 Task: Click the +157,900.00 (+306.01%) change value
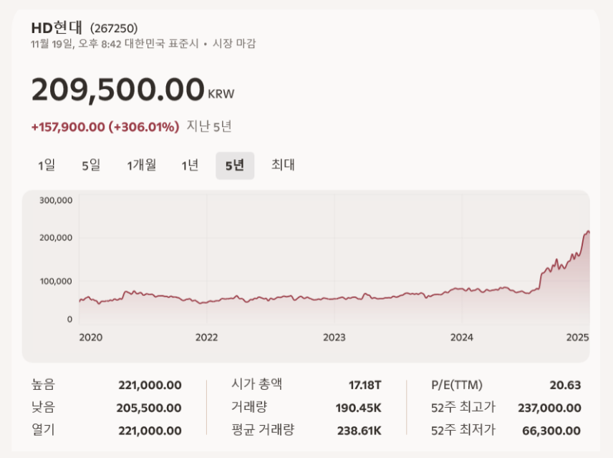pos(105,127)
